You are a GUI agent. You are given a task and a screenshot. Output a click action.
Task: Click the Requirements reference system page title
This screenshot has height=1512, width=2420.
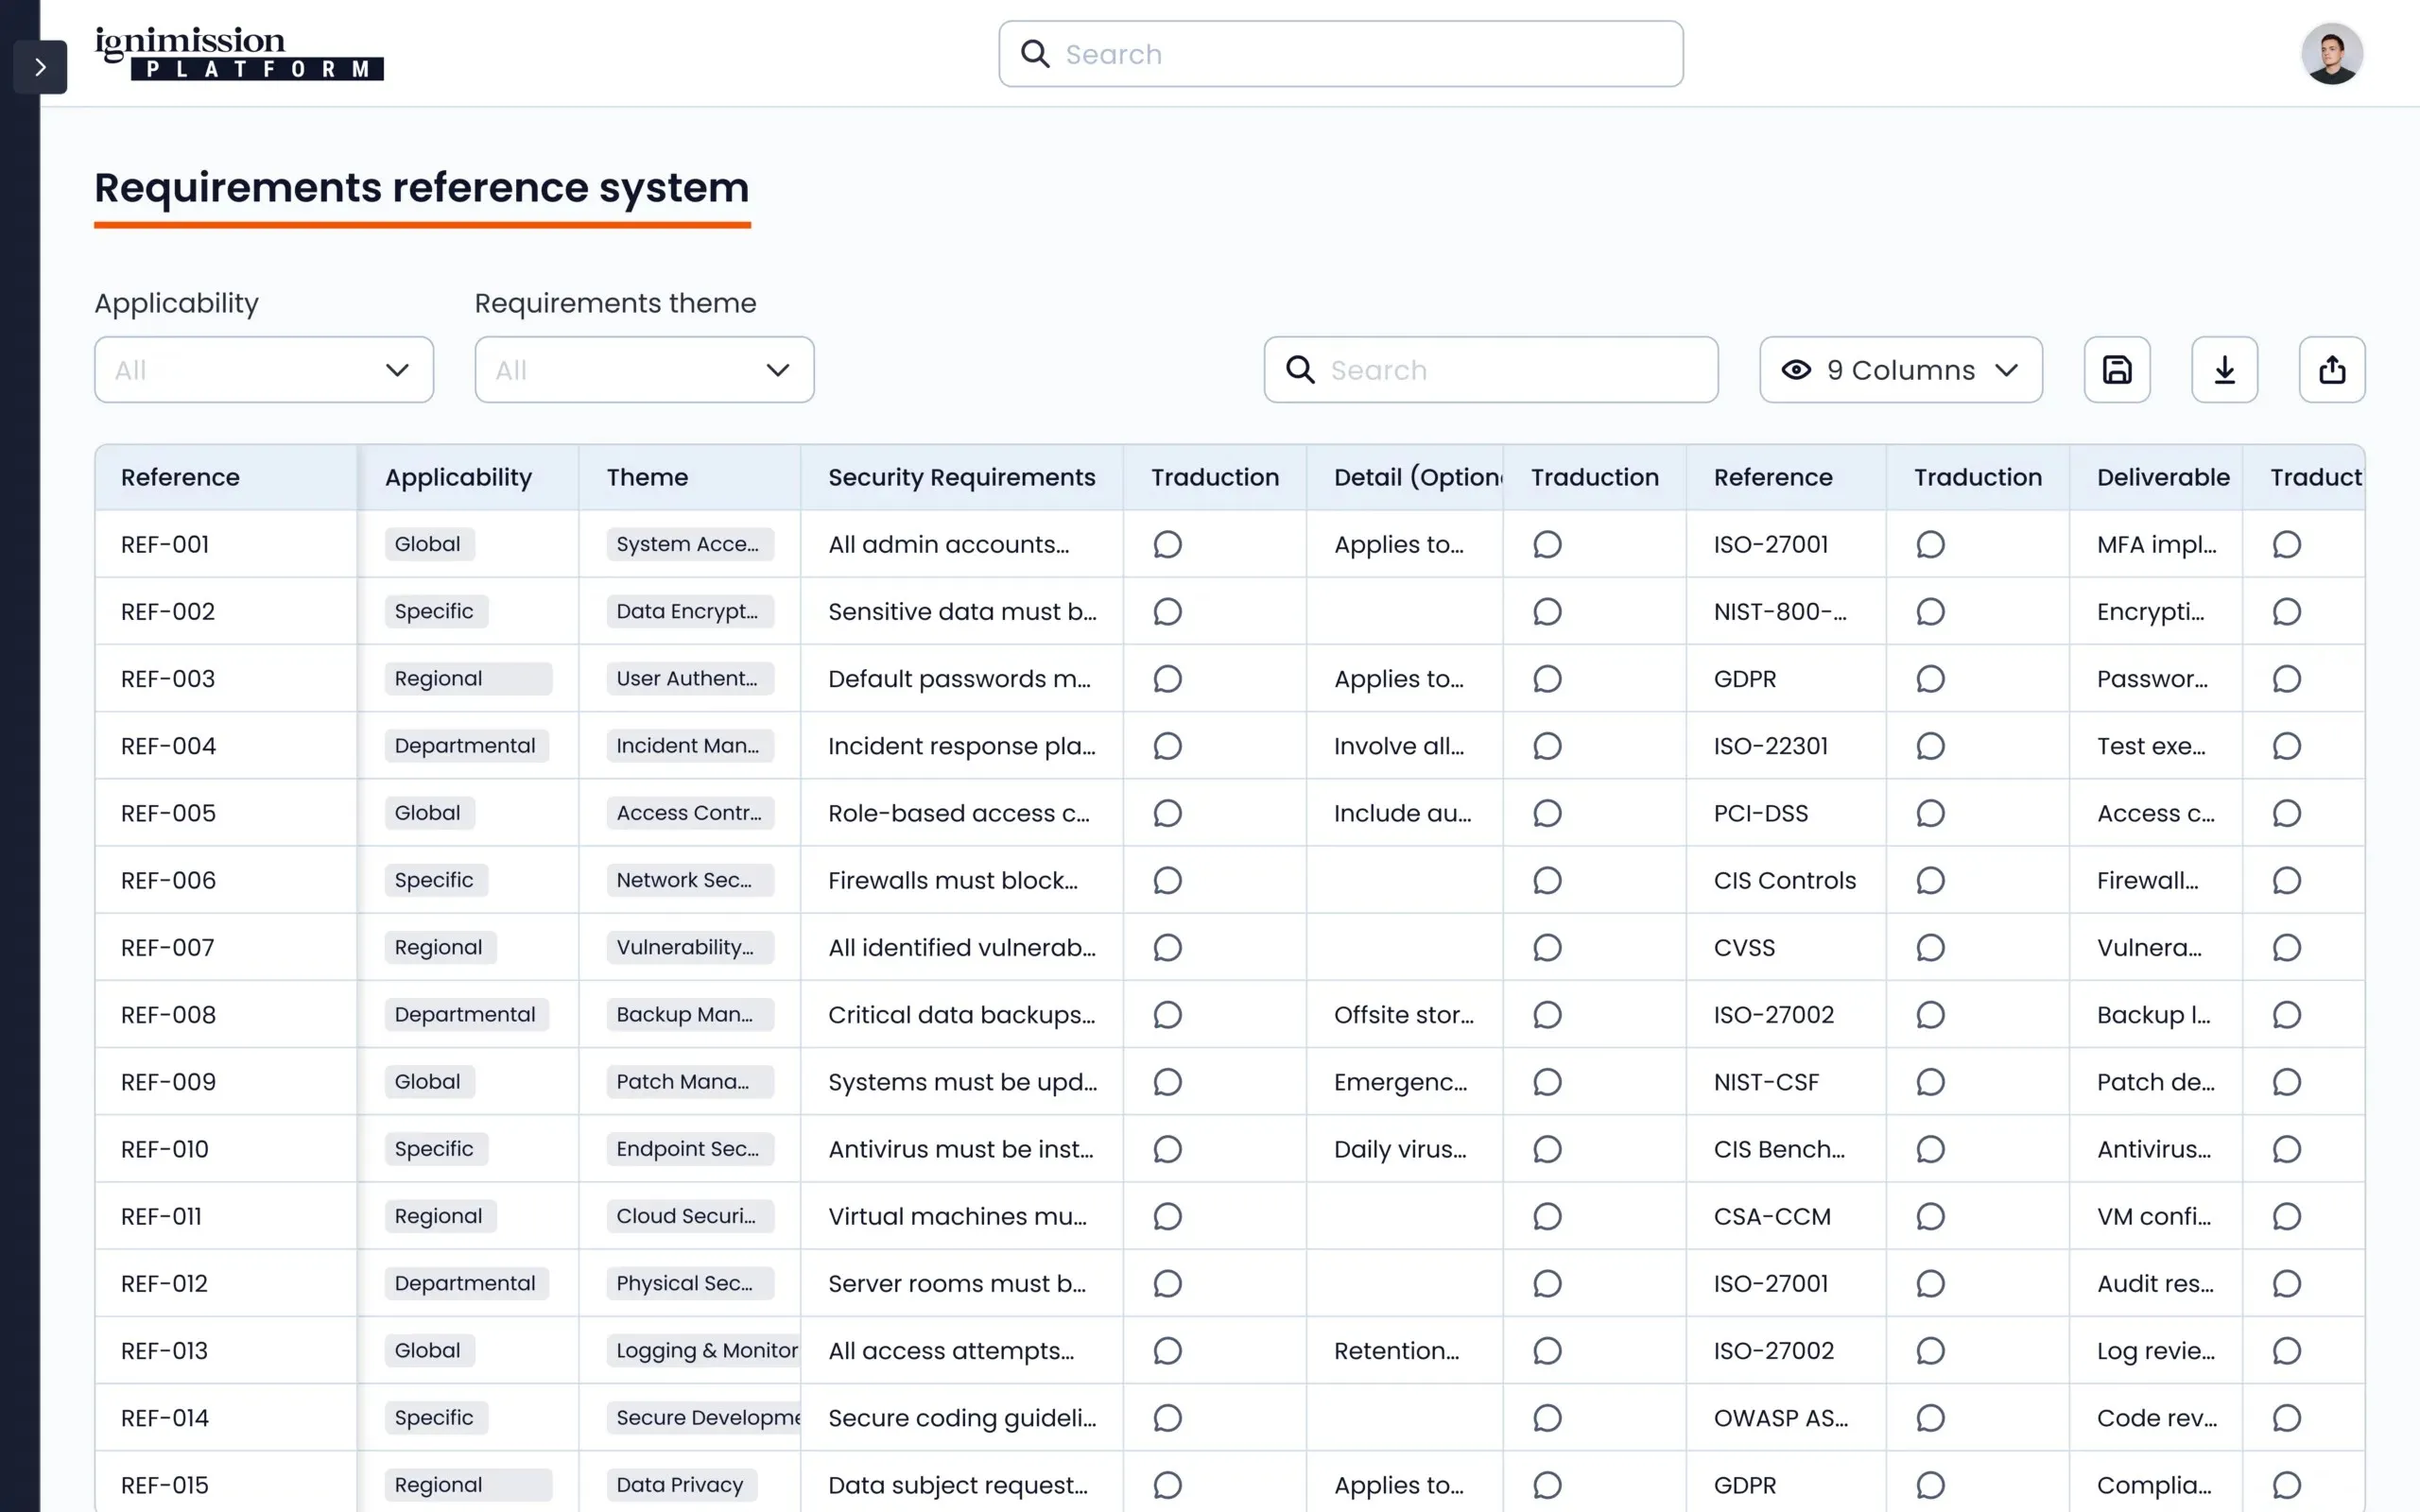coord(422,188)
